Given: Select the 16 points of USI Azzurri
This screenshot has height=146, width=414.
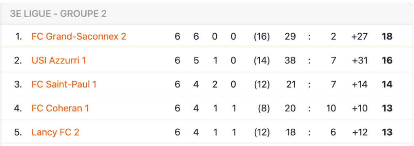Looking at the screenshot, I should tap(387, 61).
